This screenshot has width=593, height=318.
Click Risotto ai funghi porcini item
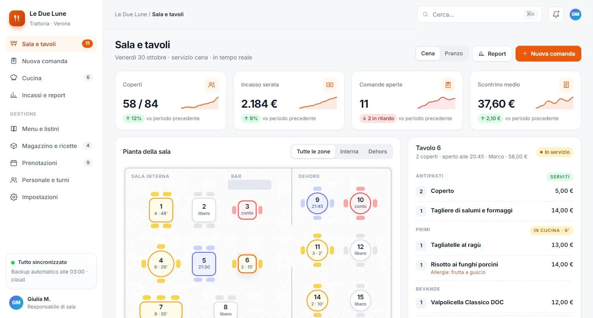pyautogui.click(x=495, y=268)
